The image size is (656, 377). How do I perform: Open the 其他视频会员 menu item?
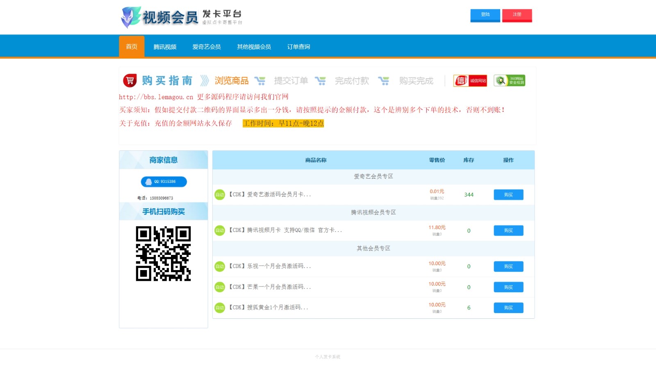[254, 47]
